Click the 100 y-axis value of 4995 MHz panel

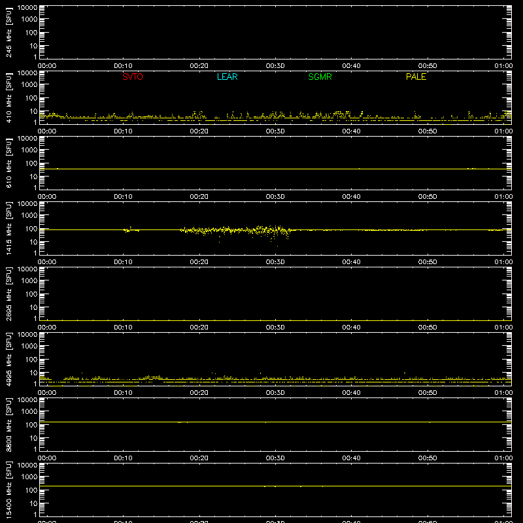(x=31, y=359)
